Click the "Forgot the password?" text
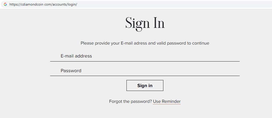 tap(130, 102)
